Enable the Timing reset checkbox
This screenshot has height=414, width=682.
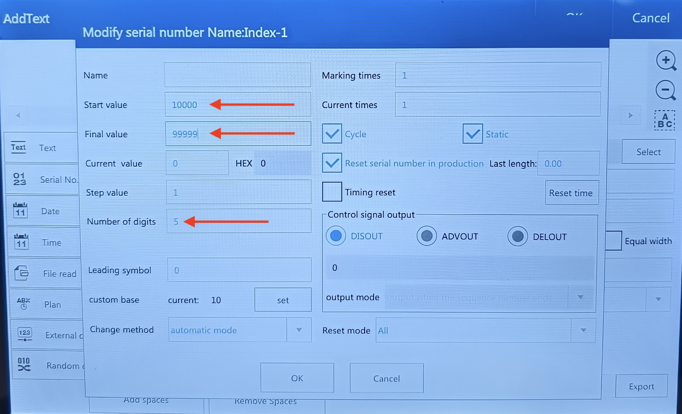click(332, 192)
